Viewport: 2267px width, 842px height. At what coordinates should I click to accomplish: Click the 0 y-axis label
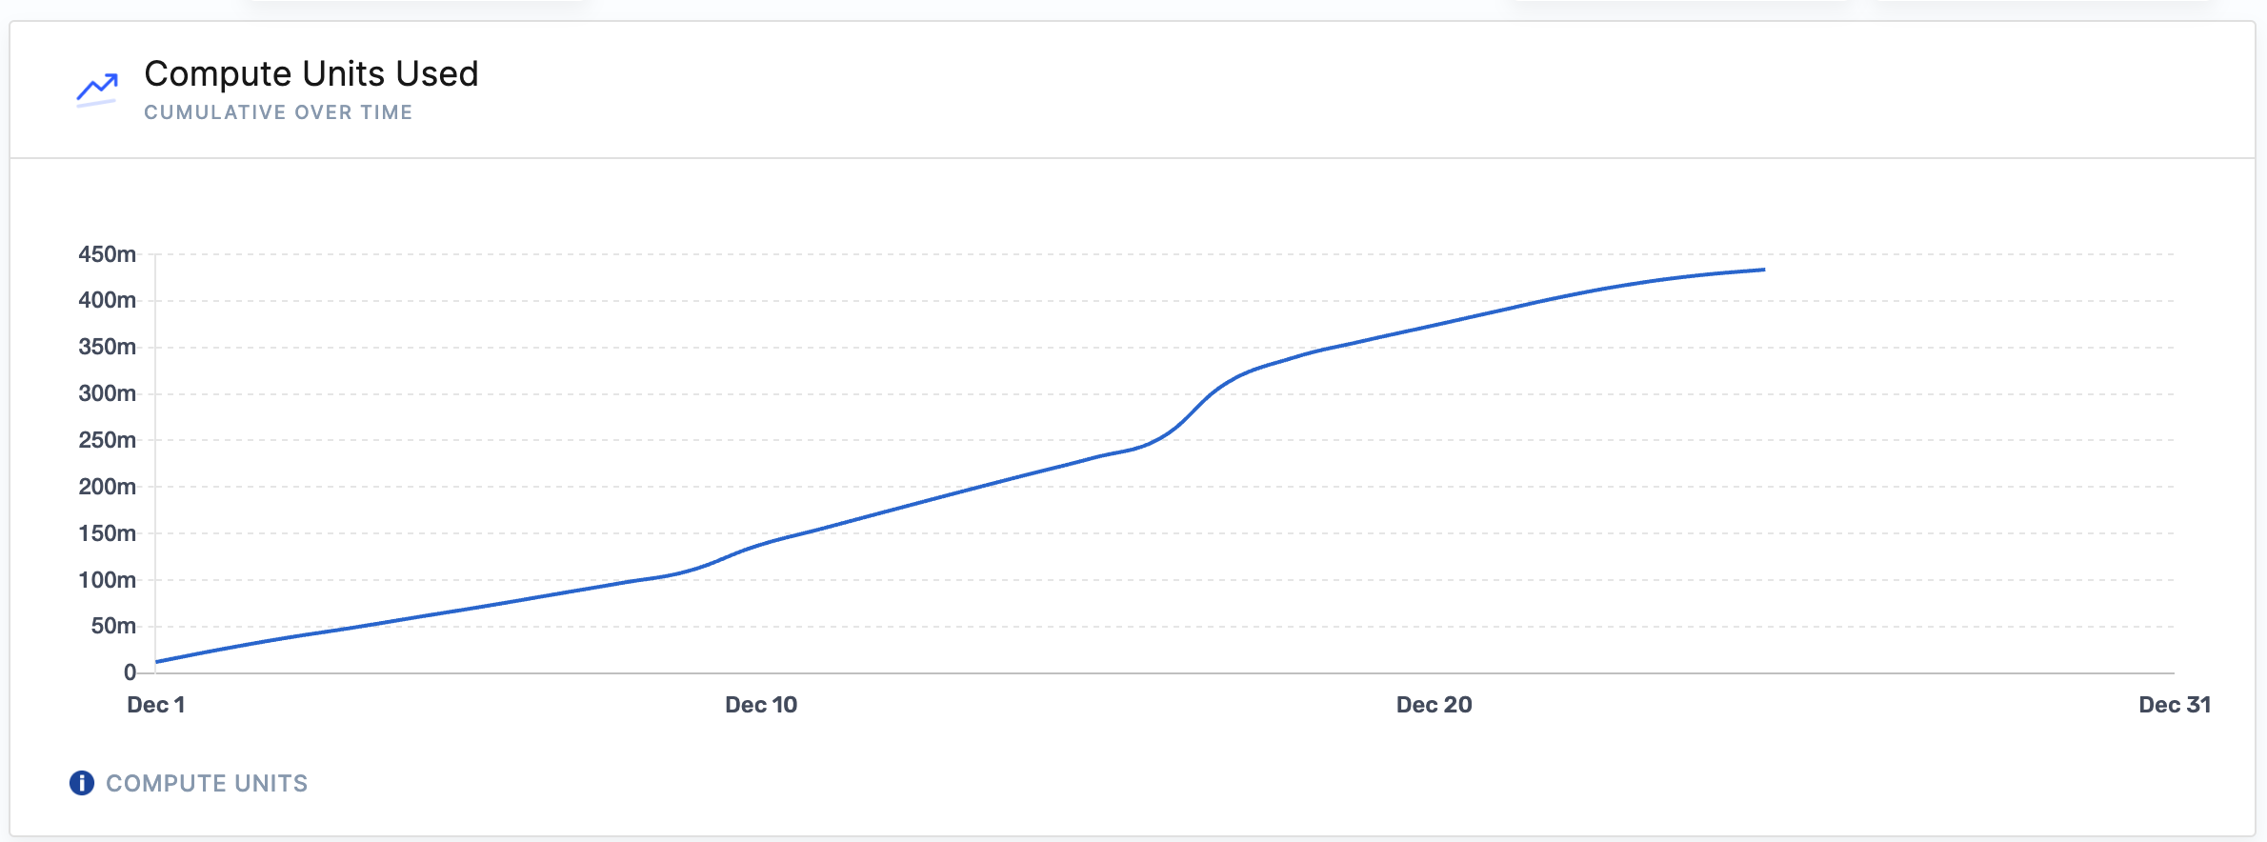pyautogui.click(x=130, y=672)
